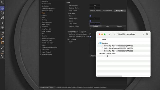Open search in the Finder window
The height and width of the screenshot is (90, 160).
(147, 34)
